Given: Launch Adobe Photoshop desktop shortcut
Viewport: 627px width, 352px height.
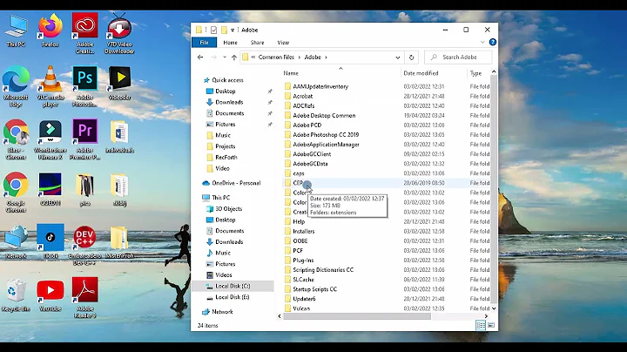Looking at the screenshot, I should [x=84, y=86].
